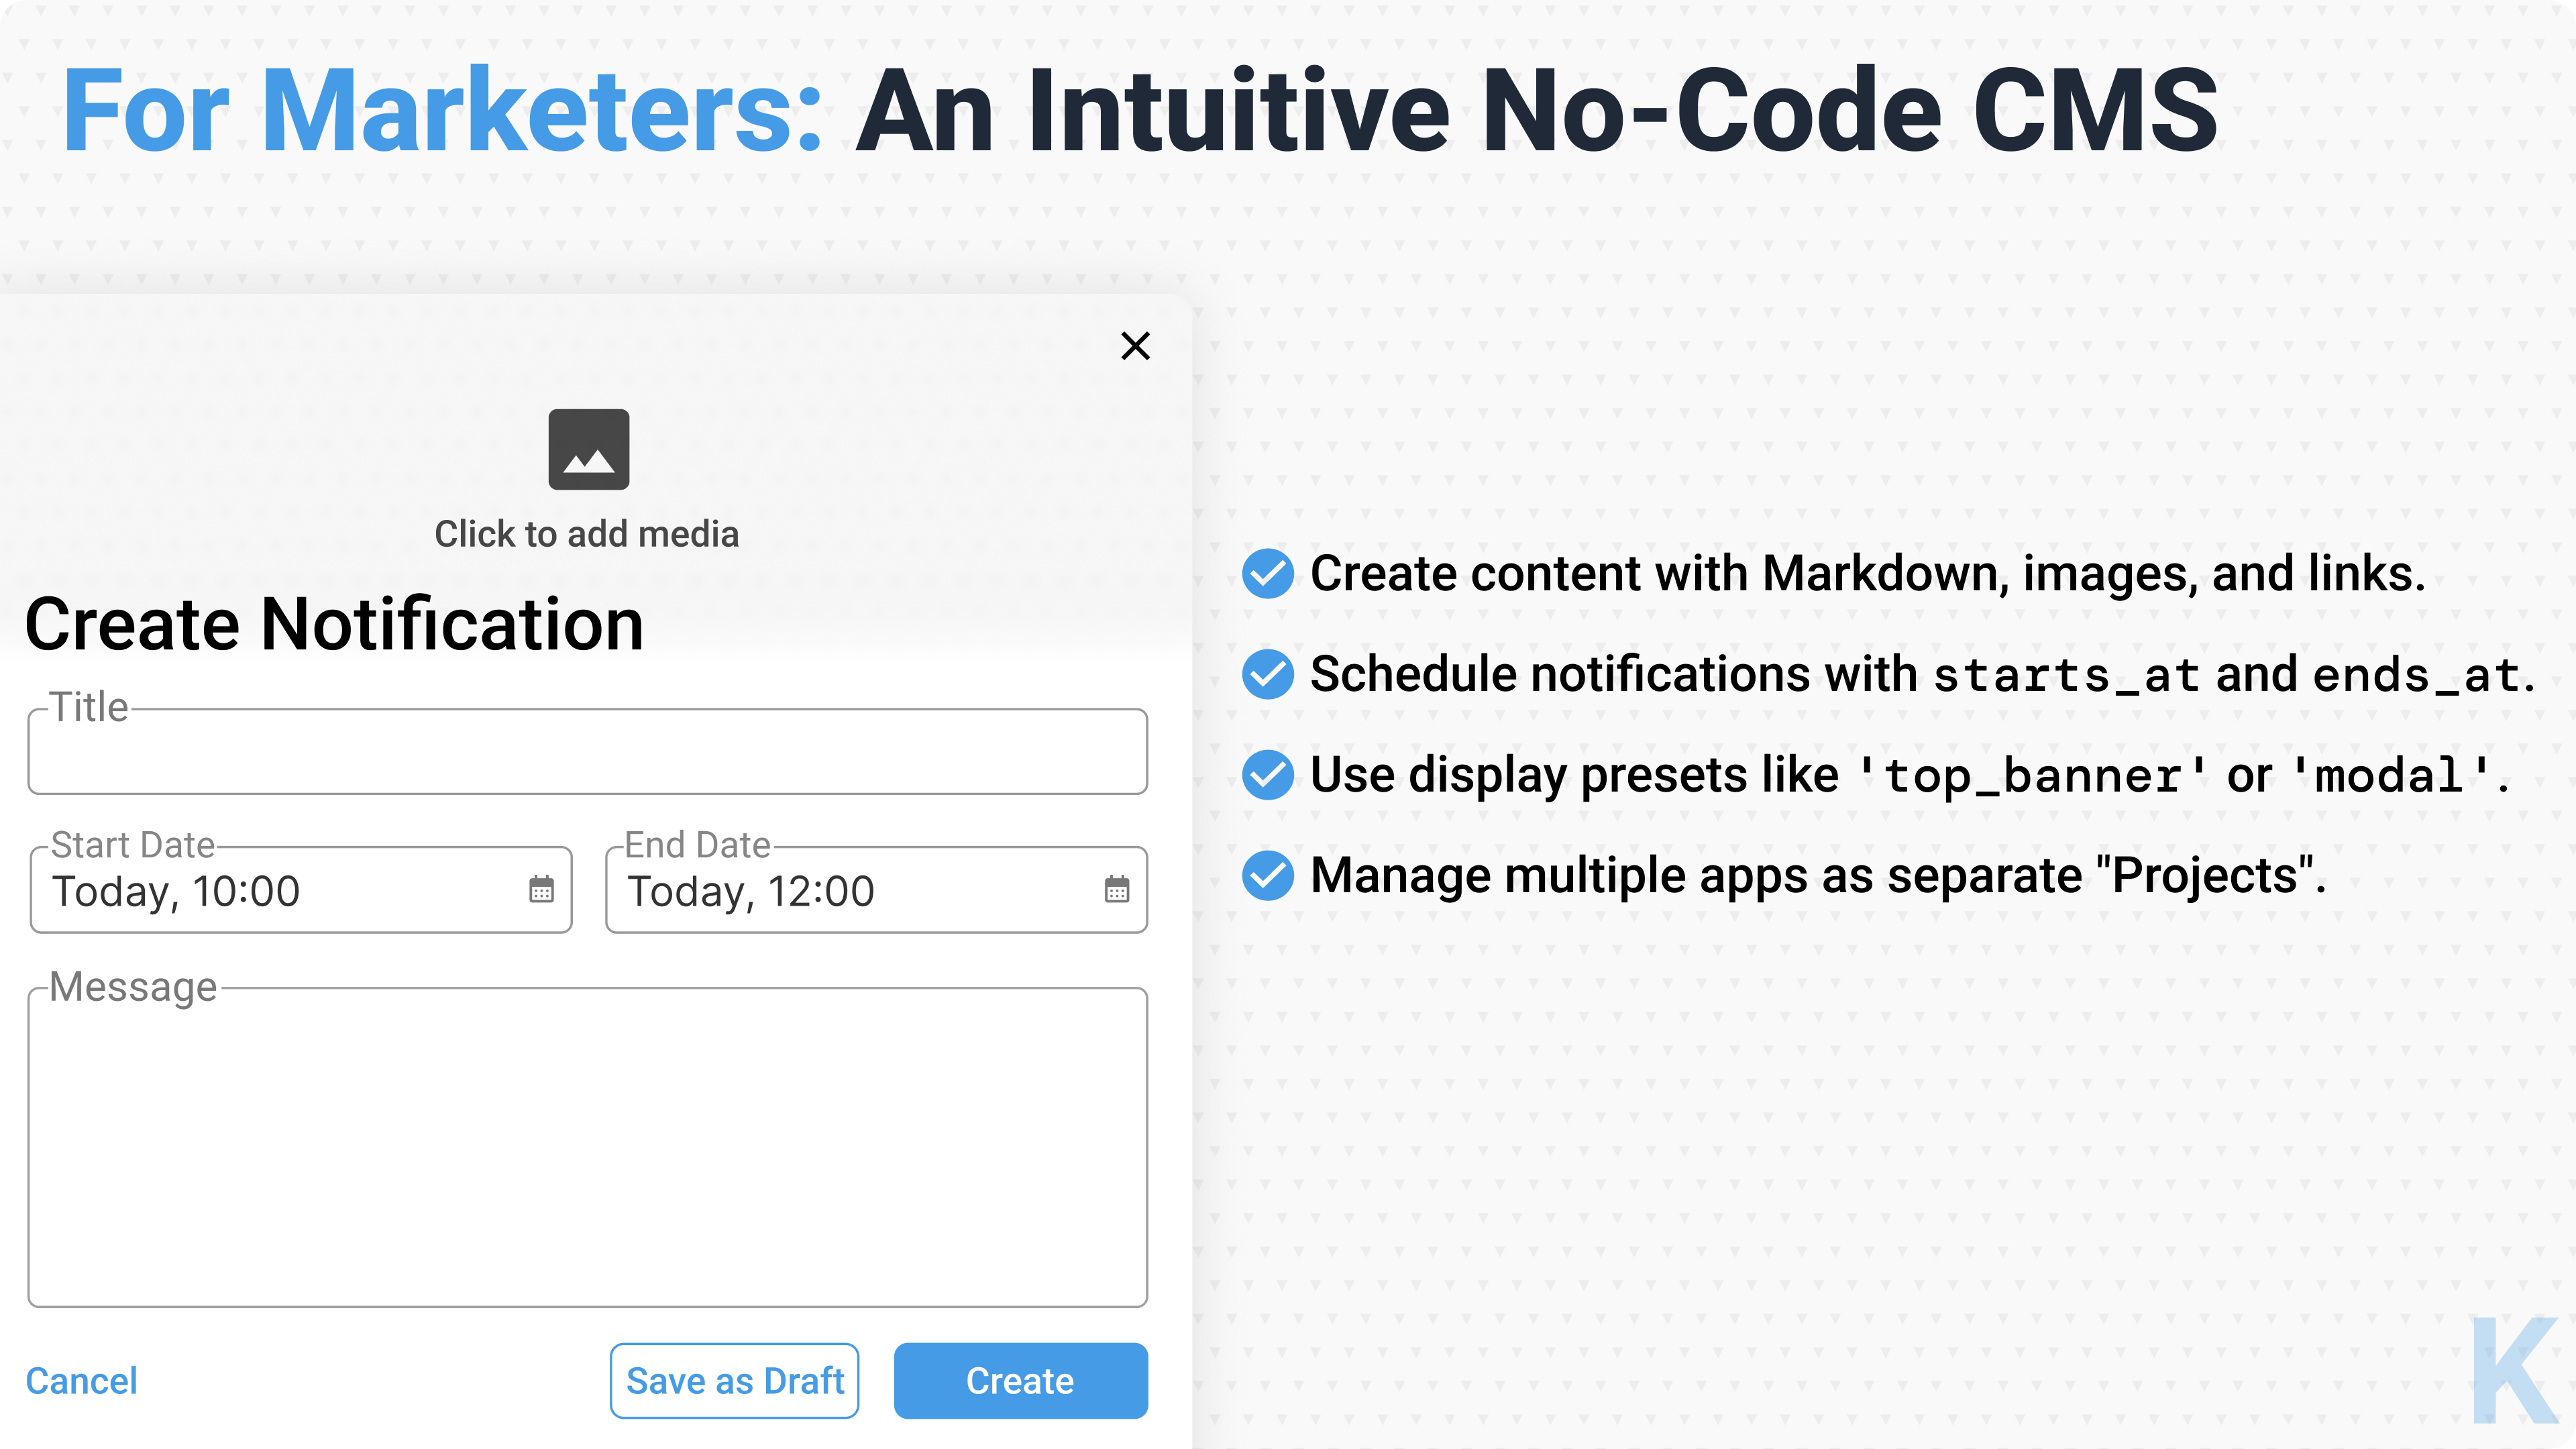Toggle checkmark beside "Schedule notifications" bullet
This screenshot has width=2576, height=1449.
[1268, 675]
